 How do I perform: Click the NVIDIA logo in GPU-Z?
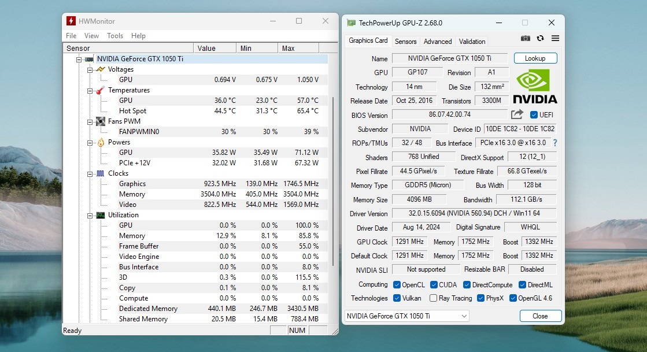[535, 86]
